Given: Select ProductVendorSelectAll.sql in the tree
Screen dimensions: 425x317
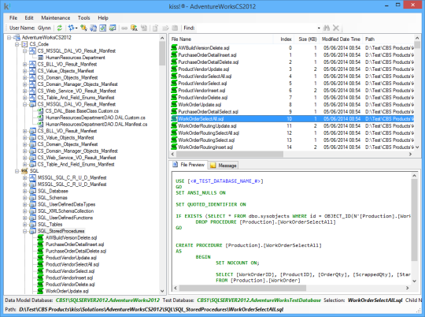Looking at the screenshot, I should point(72,265).
